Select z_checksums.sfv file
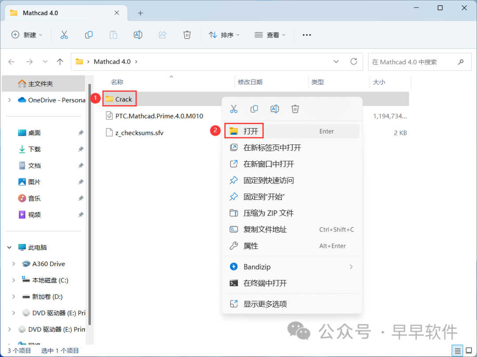This screenshot has height=357, width=477. click(134, 133)
